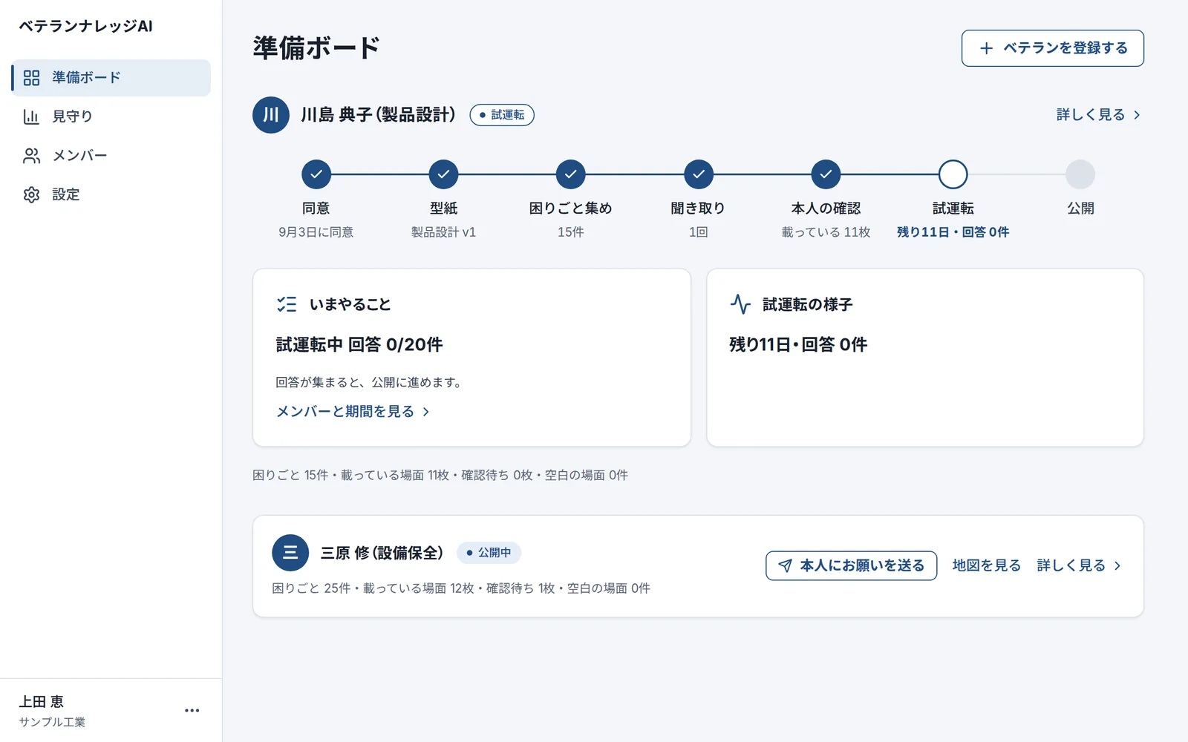Image resolution: width=1188 pixels, height=742 pixels.
Task: Open 詳しく見る for 川島 典子
Action: pyautogui.click(x=1098, y=115)
